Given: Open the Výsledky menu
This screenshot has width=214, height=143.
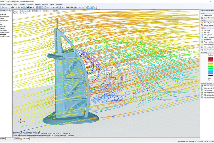Looking at the screenshot, I should [30, 4].
